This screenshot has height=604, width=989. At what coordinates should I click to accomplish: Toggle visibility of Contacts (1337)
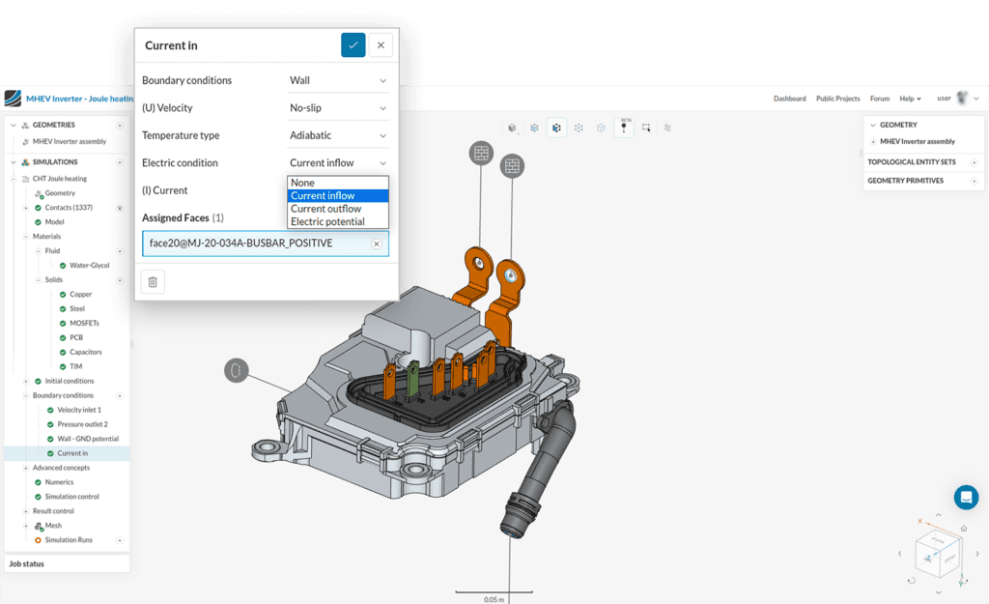tap(121, 208)
